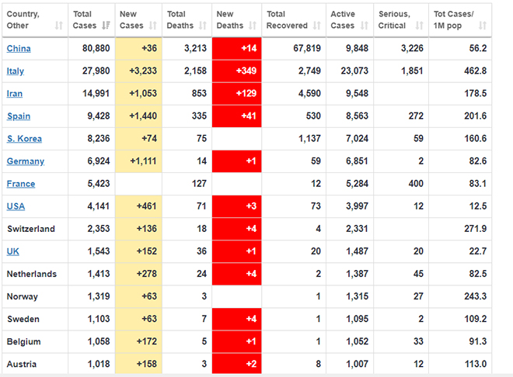
Task: Open the Iran country link
Action: 15,94
